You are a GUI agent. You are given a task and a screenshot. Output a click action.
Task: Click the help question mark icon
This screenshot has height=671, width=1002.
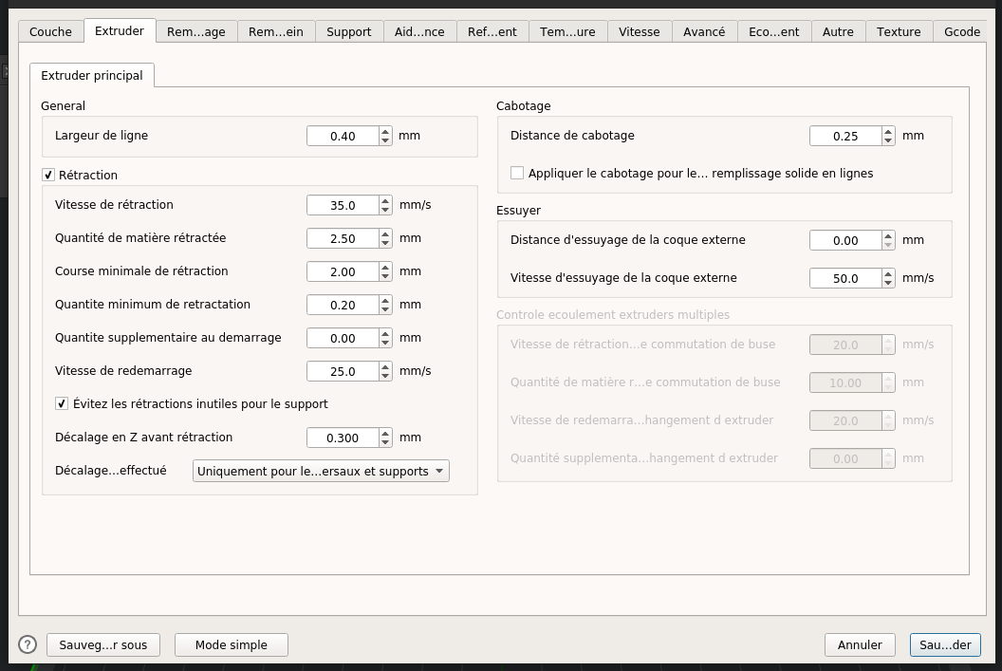coord(28,644)
